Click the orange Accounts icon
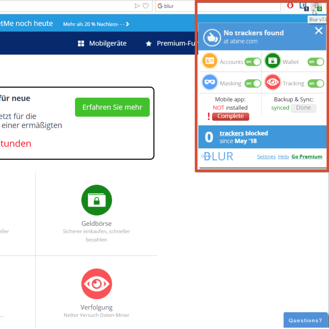Screen dimensions: 329x329 [210, 61]
